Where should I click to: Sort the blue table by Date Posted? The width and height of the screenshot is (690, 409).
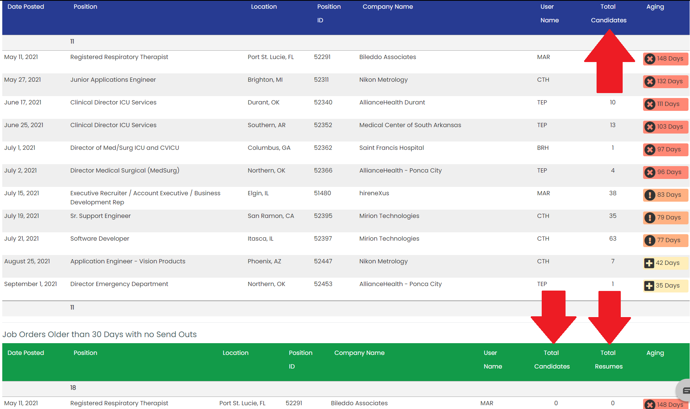26,7
